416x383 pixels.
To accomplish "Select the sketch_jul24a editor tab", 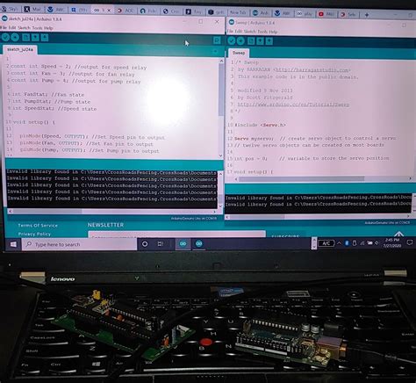I will (20, 49).
